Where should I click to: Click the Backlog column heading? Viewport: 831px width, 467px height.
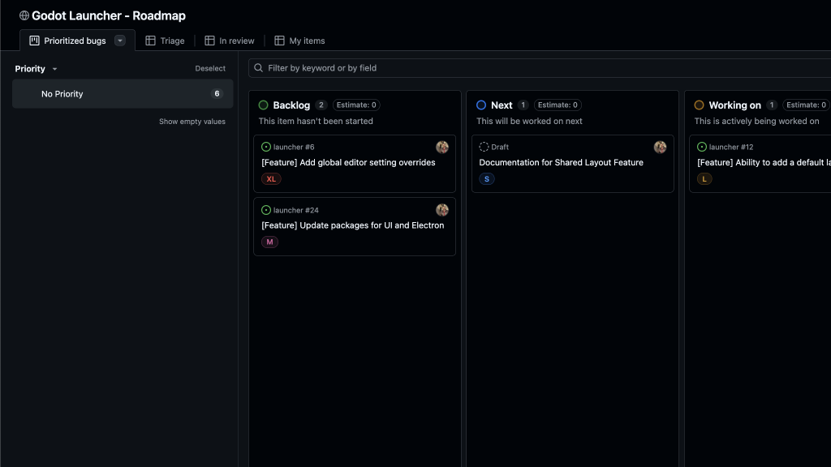(x=291, y=105)
